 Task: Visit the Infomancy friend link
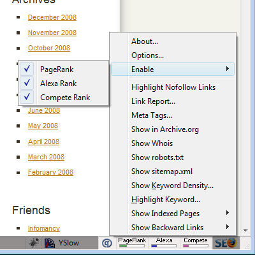(x=44, y=228)
